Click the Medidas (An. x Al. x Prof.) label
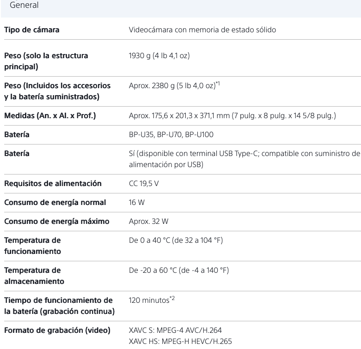 [49, 115]
